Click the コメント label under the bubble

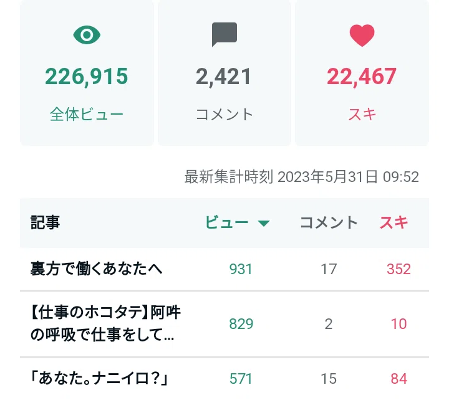click(x=224, y=115)
